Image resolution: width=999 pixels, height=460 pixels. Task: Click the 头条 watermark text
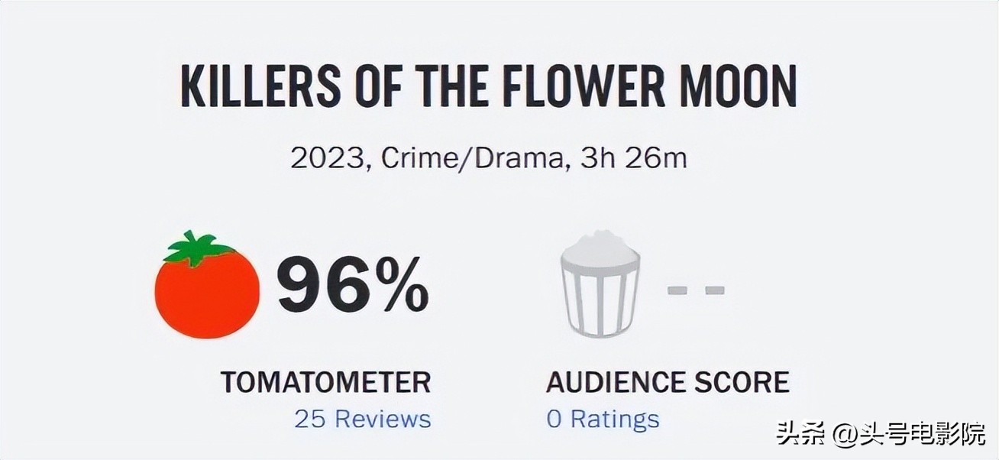click(x=799, y=436)
